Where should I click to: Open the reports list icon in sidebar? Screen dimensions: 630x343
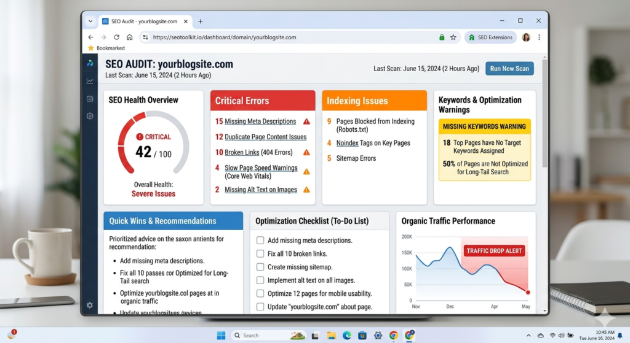90,99
